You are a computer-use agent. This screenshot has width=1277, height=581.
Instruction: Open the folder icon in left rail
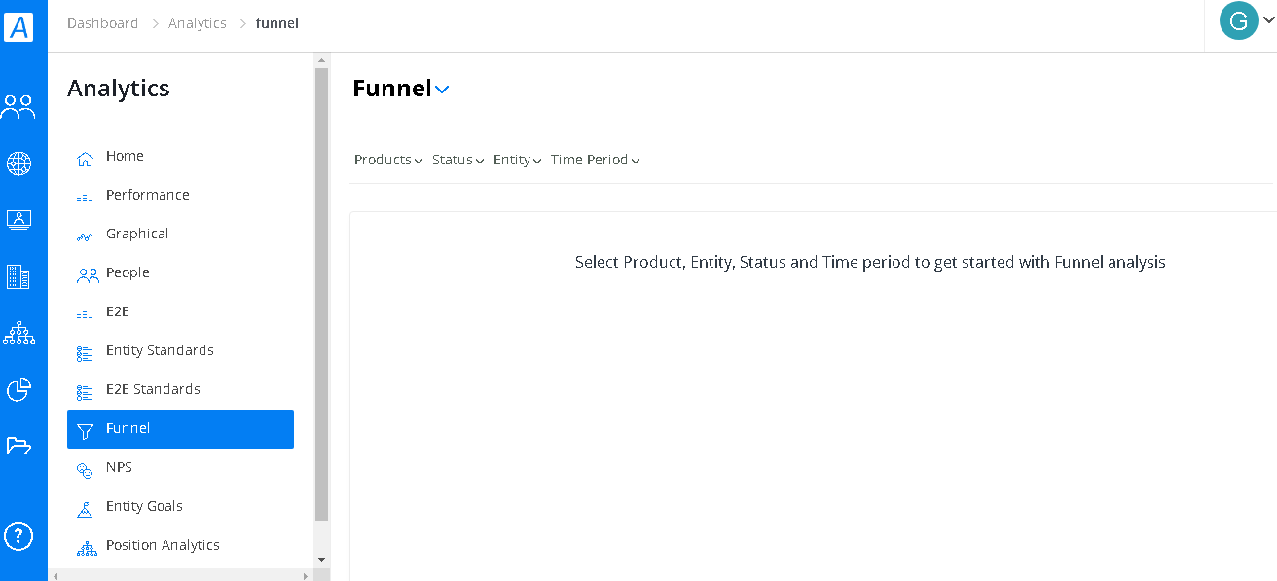(x=18, y=446)
